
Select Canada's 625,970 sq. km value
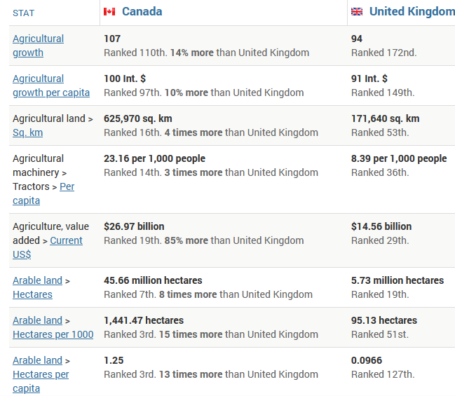[138, 118]
